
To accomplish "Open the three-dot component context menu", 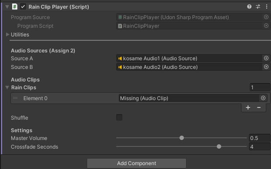I will click(x=267, y=7).
